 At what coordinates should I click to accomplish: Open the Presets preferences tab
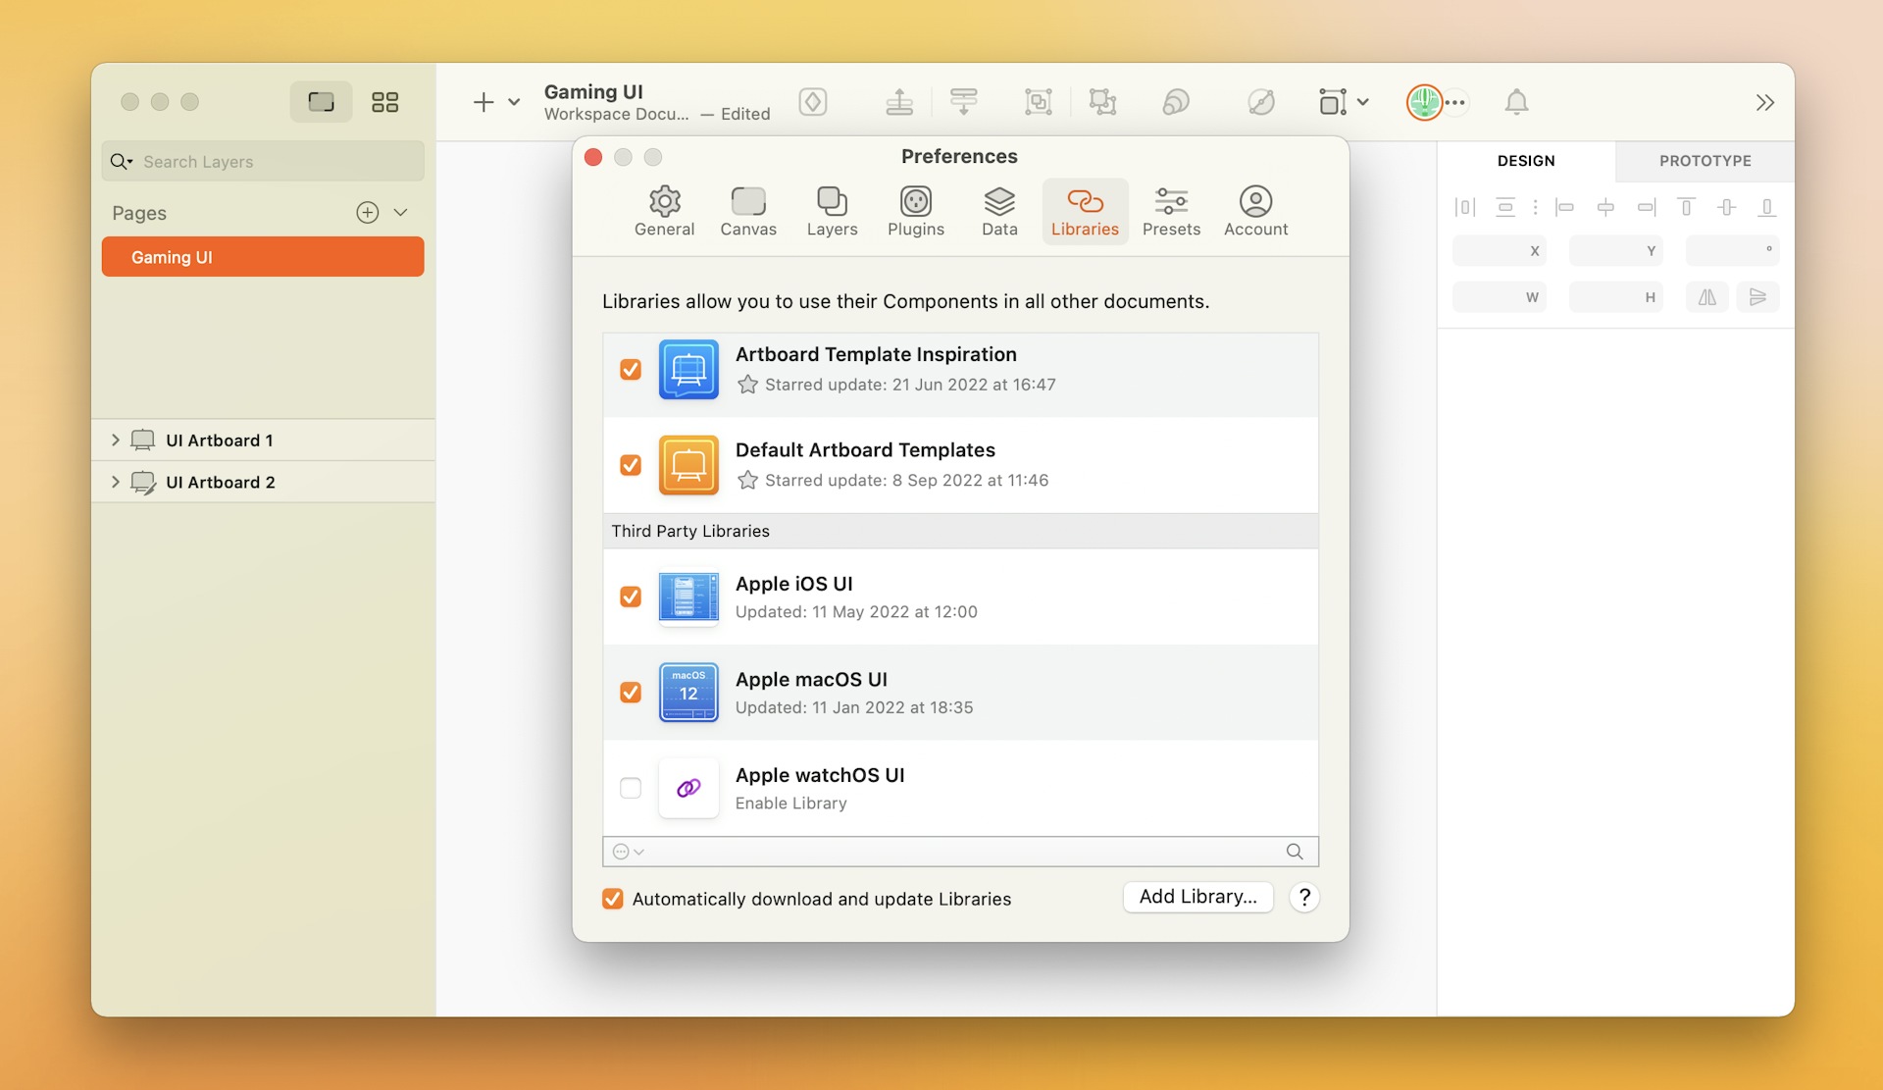(1171, 211)
